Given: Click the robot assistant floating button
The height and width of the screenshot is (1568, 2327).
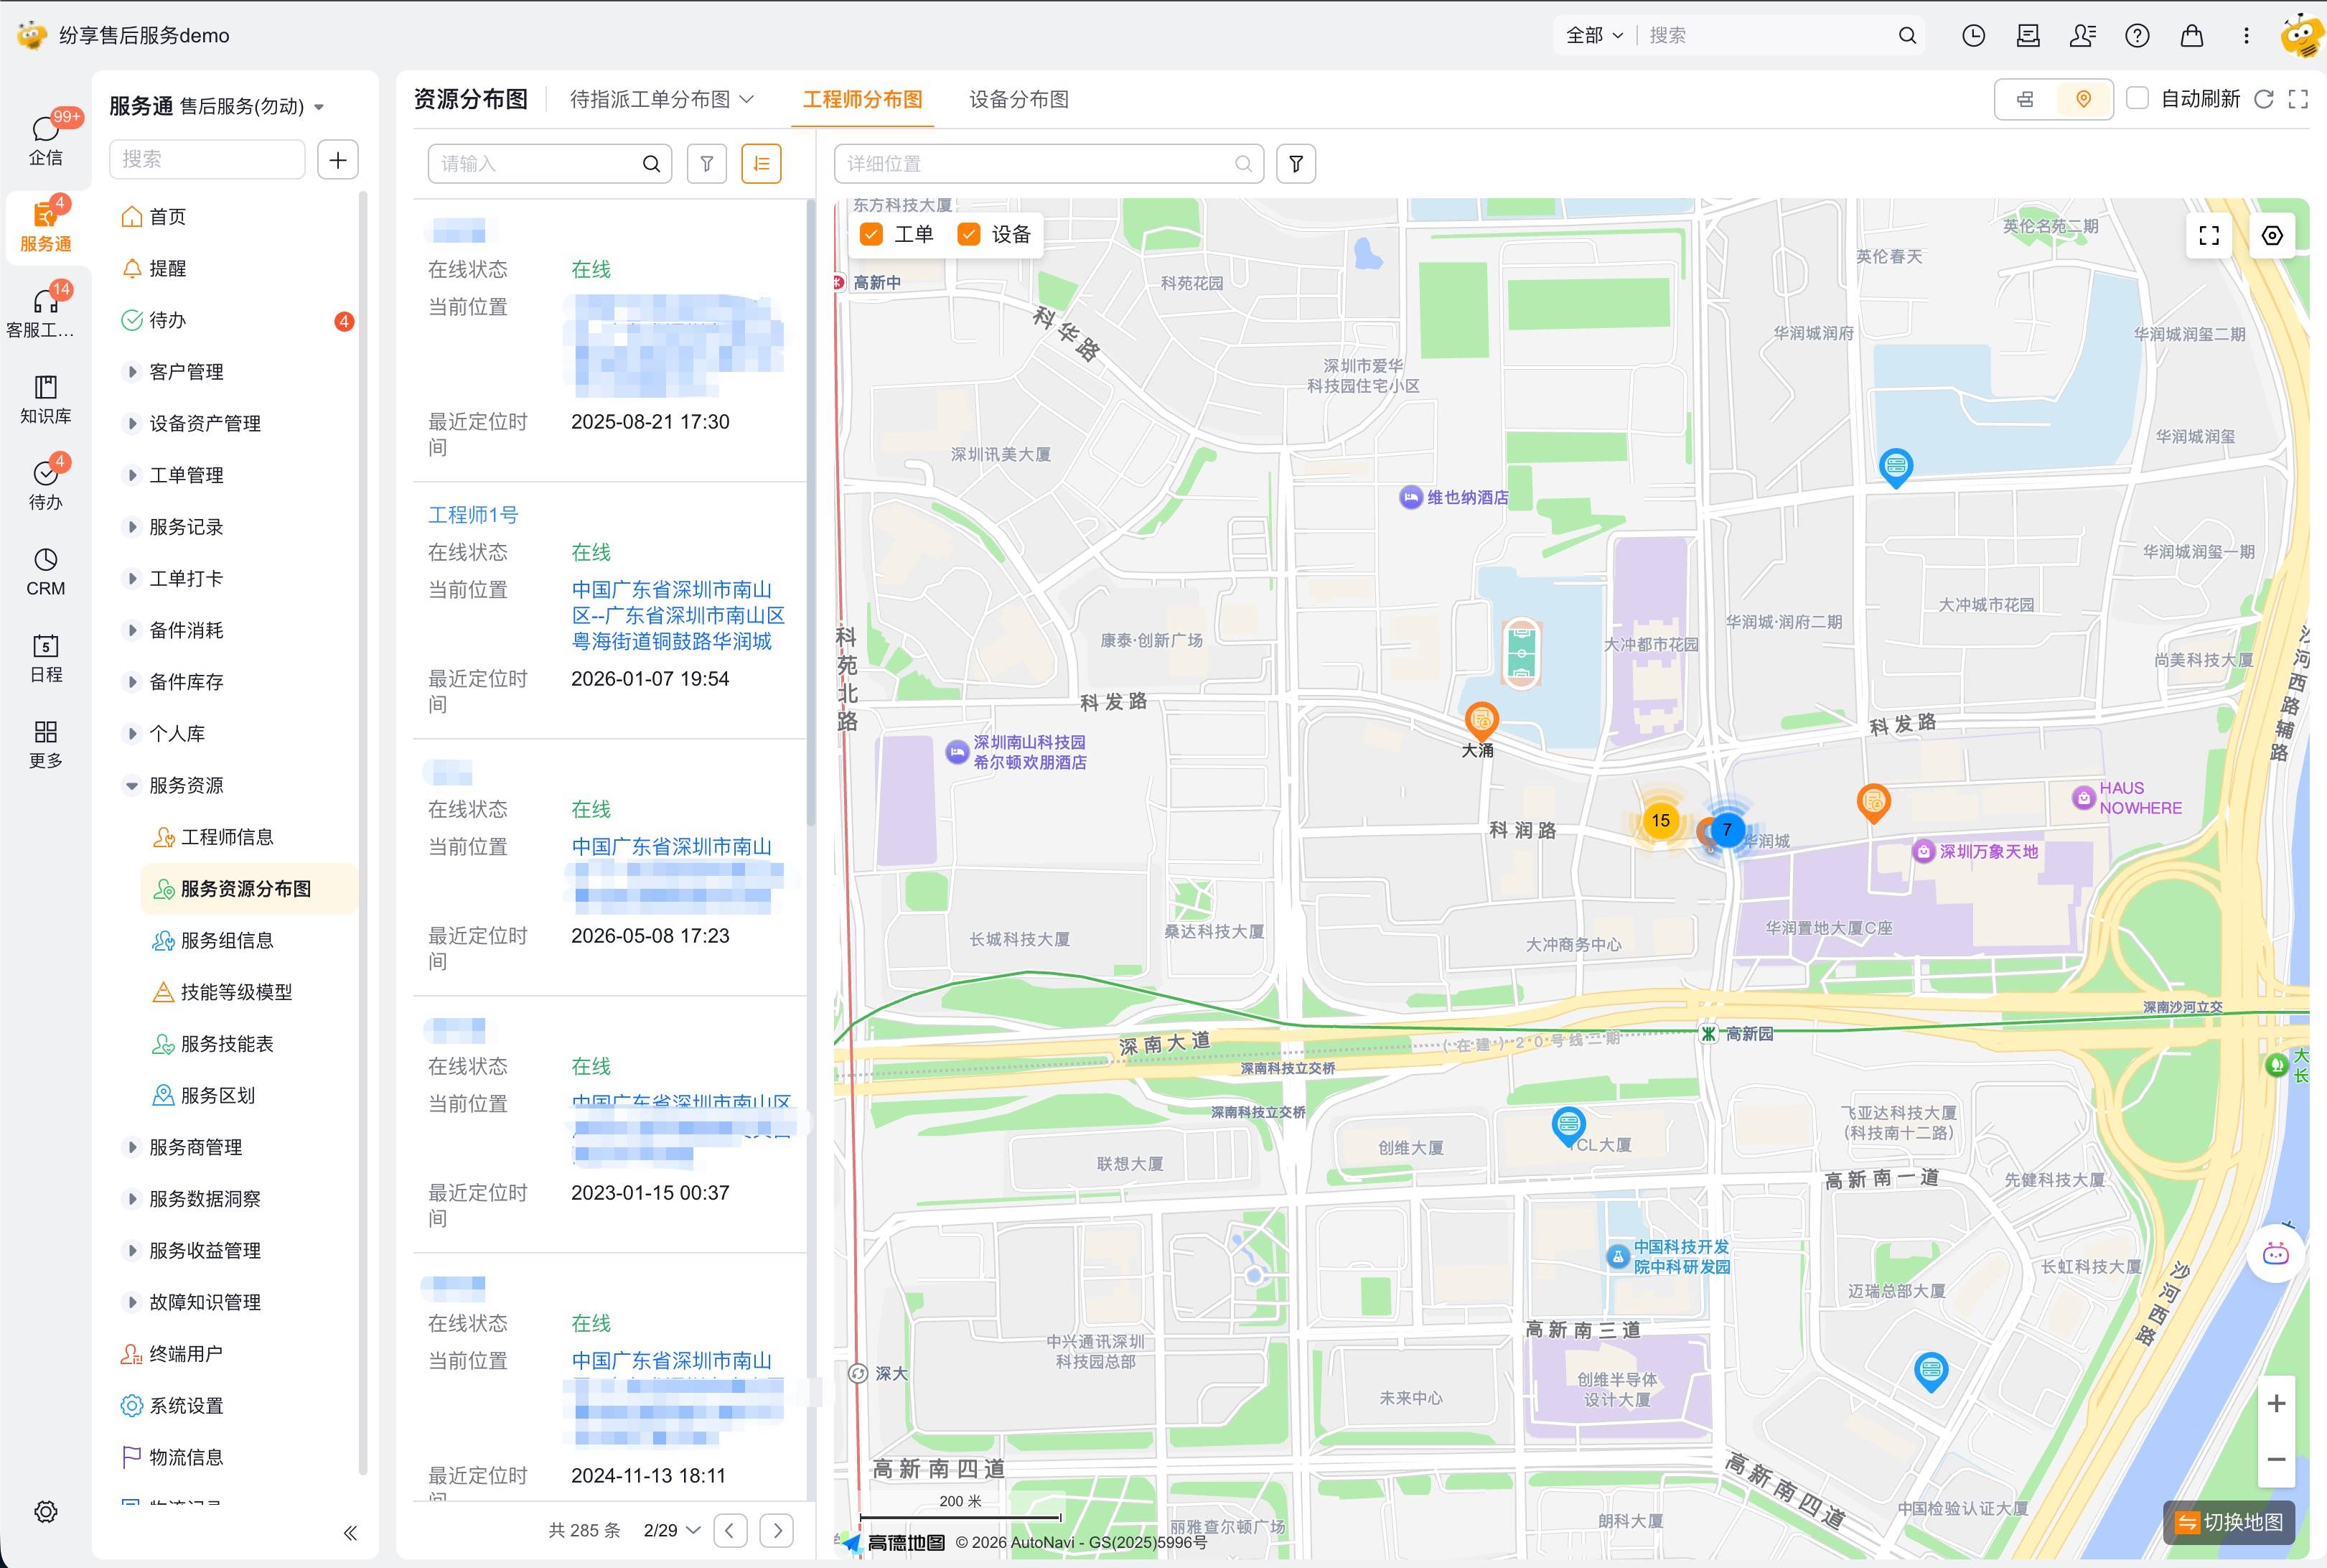Looking at the screenshot, I should pyautogui.click(x=2276, y=1254).
